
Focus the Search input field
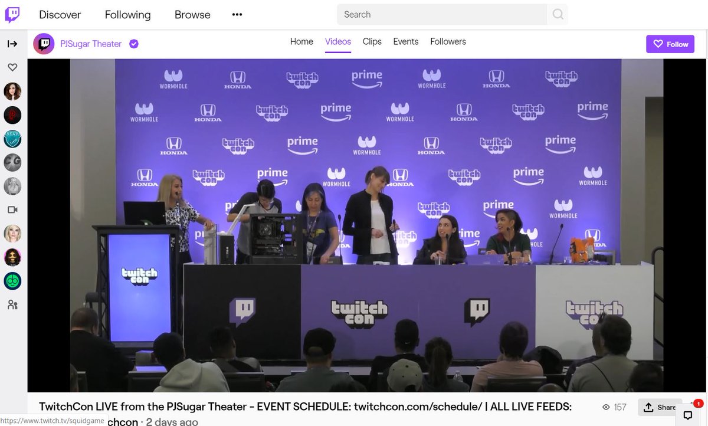(441, 15)
